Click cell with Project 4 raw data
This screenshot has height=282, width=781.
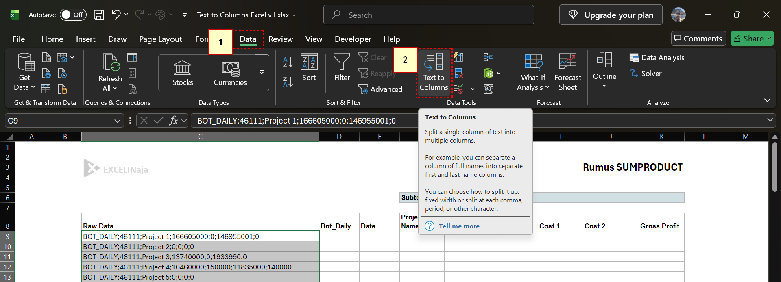coord(200,267)
